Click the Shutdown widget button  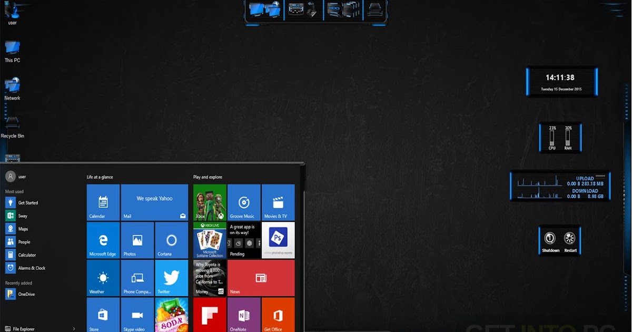coord(551,241)
